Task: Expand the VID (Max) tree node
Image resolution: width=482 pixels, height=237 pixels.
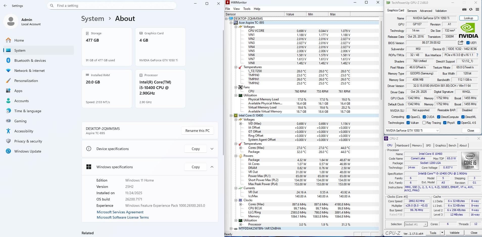Action: pos(240,124)
